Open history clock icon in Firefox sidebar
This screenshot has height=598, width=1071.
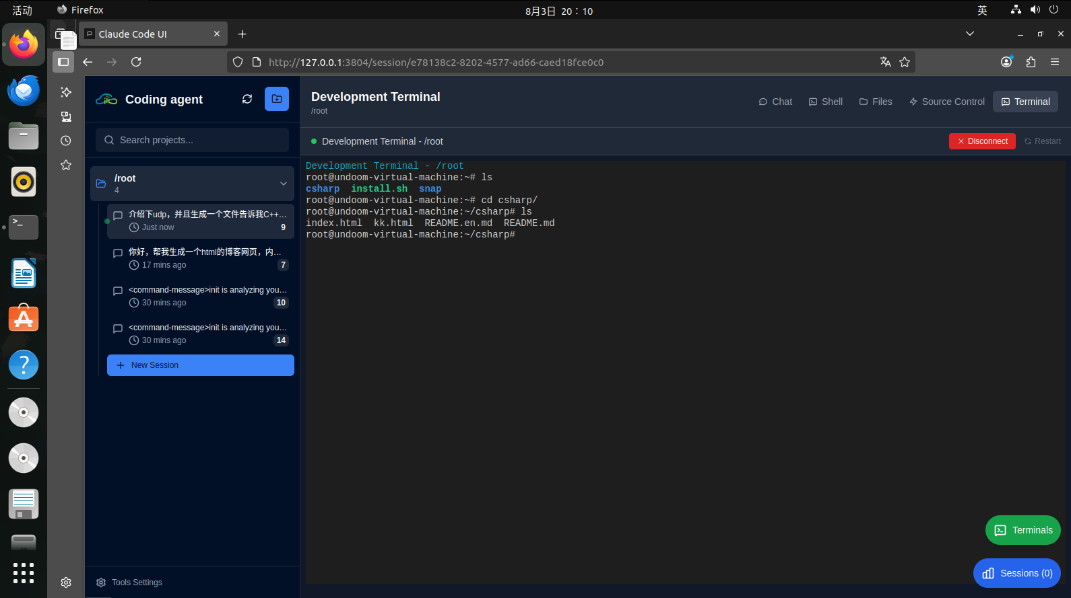[x=66, y=141]
